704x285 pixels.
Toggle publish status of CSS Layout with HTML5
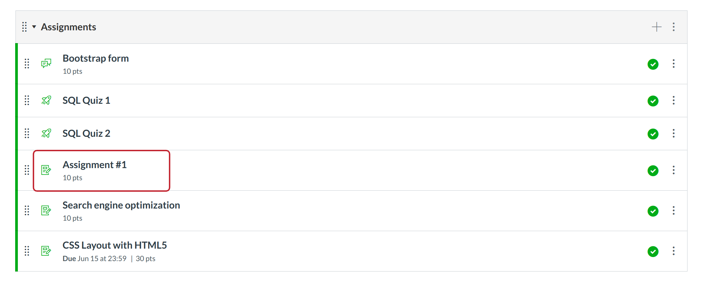653,251
